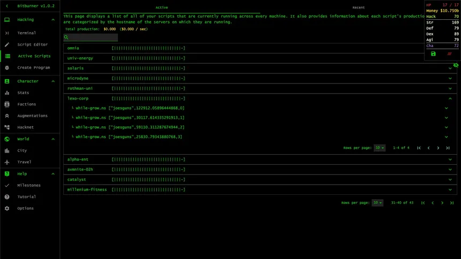The height and width of the screenshot is (259, 461).
Task: Click the omnia RAM usage bar
Action: click(148, 48)
